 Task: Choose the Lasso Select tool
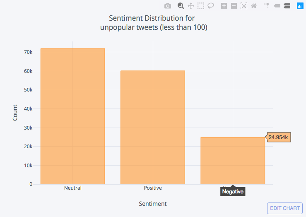(x=211, y=6)
